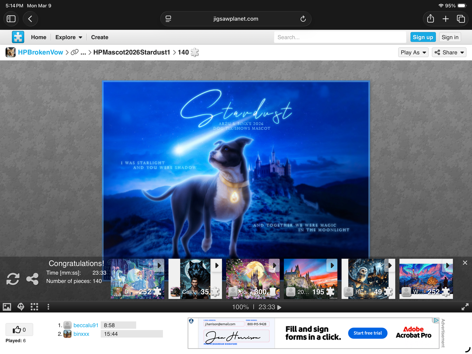Click the Sign up button
The width and height of the screenshot is (472, 354).
point(423,37)
